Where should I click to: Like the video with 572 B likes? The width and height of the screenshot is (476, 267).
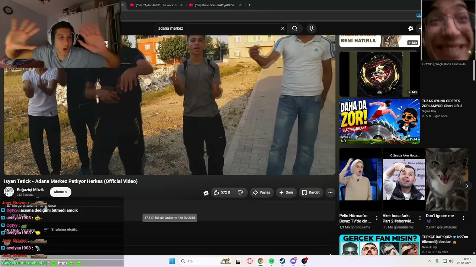click(x=222, y=192)
